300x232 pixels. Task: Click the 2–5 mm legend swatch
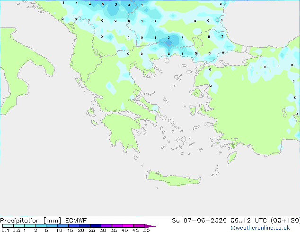click(x=41, y=226)
